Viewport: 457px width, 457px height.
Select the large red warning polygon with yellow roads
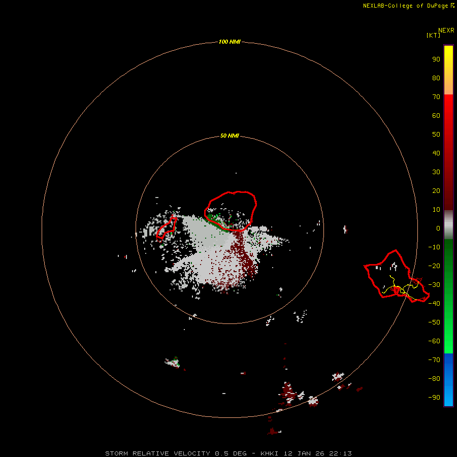click(x=397, y=276)
